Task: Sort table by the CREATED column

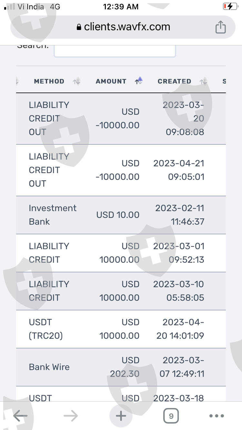Action: [x=174, y=82]
